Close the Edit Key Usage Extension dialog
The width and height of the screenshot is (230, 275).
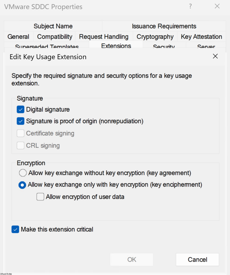pyautogui.click(x=215, y=56)
